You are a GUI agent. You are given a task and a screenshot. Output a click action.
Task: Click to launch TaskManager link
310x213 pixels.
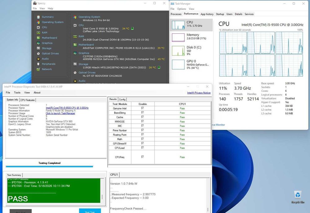coord(60,113)
